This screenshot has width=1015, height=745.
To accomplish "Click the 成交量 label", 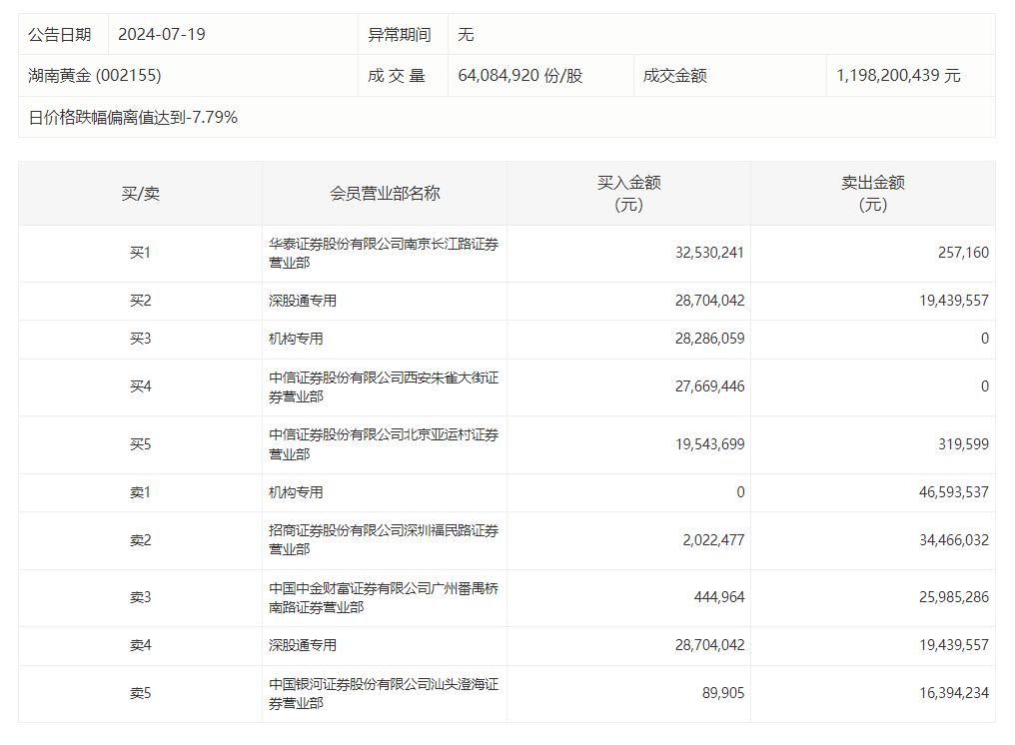I will coord(397,76).
